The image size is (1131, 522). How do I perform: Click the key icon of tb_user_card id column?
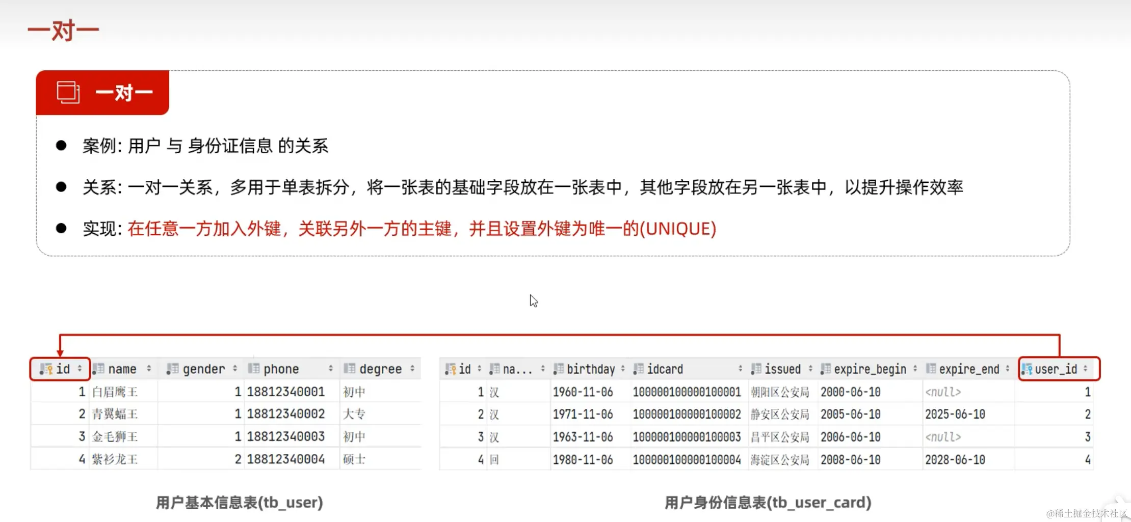(450, 369)
